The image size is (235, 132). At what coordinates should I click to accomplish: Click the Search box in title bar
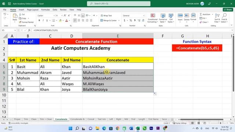pos(119,4)
